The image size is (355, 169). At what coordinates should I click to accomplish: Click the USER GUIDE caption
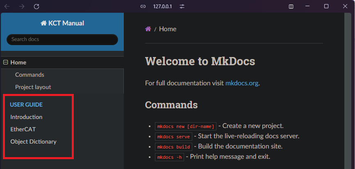[26, 105]
